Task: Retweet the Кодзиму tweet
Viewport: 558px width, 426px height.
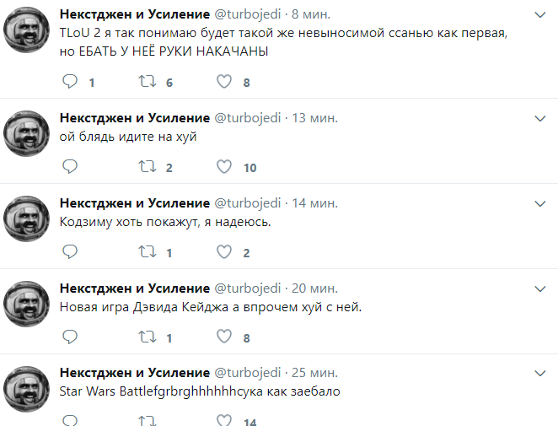Action: tap(147, 252)
